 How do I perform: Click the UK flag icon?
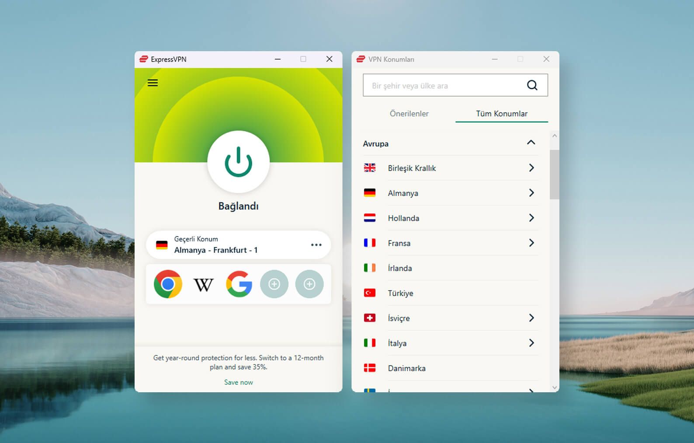(x=370, y=168)
